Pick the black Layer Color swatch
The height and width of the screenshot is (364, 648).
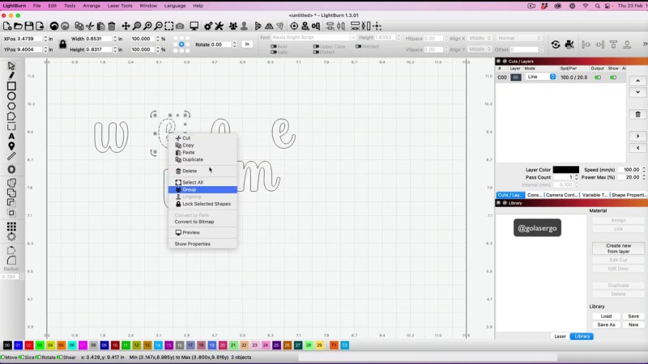click(565, 170)
